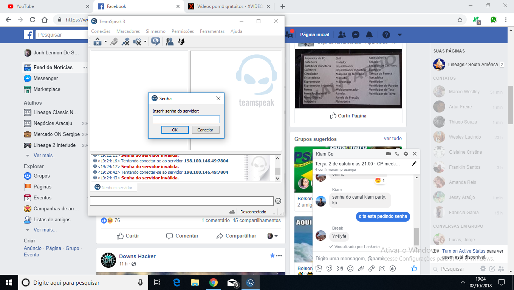Open Marketplace in left sidebar

(47, 89)
